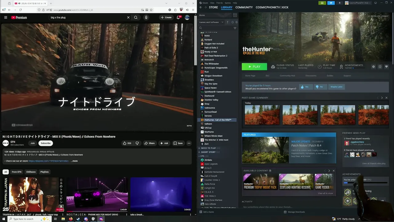Join the EFN channel membership
This screenshot has width=394, height=222.
pos(33,143)
